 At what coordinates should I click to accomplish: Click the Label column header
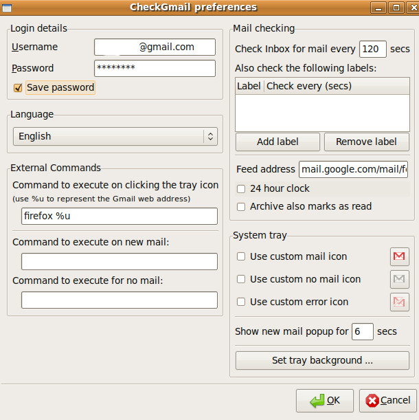[249, 86]
